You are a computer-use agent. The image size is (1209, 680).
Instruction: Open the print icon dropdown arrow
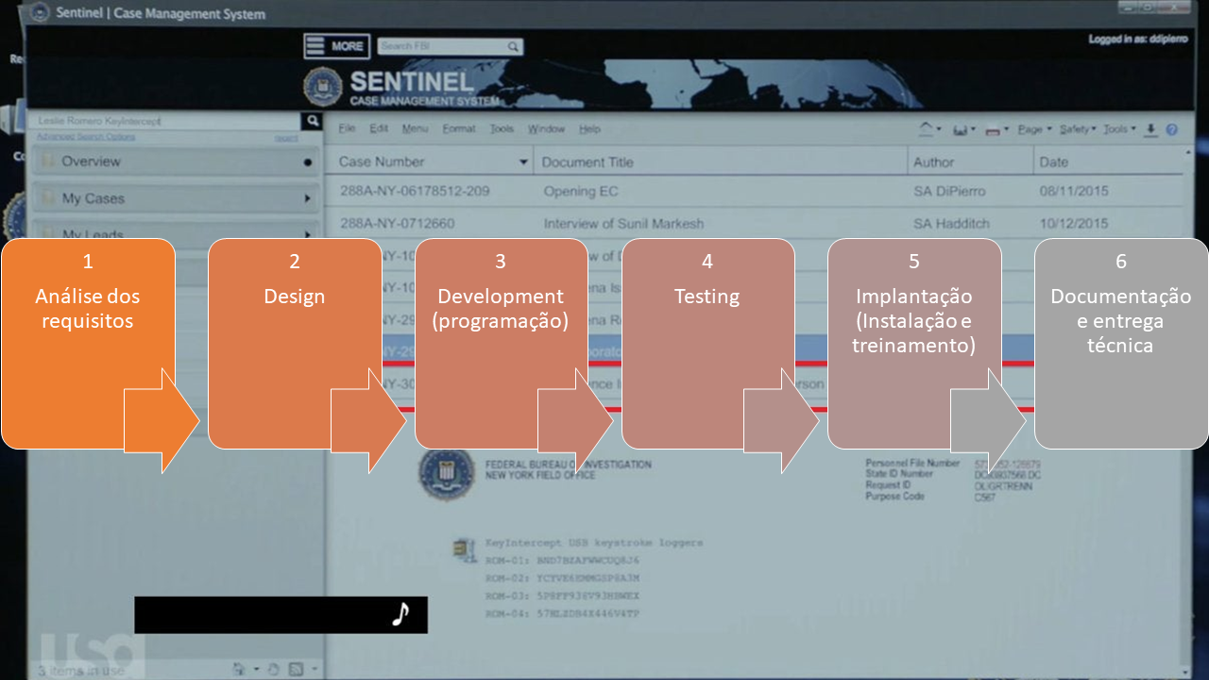[1006, 130]
